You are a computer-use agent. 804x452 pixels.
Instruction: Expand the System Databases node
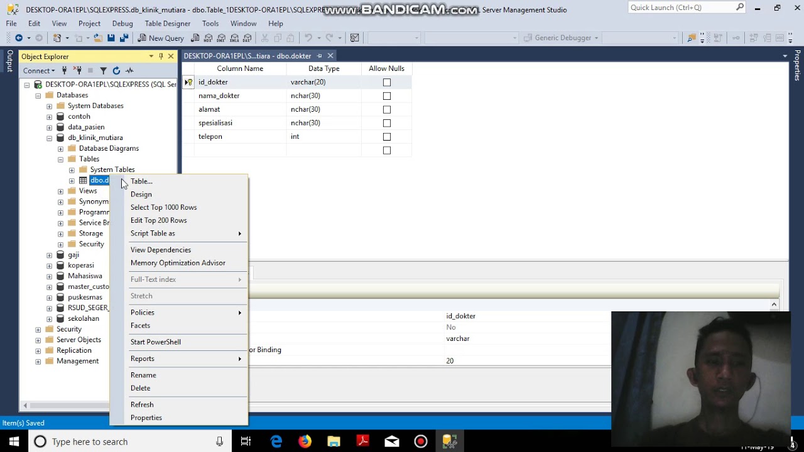(50, 106)
